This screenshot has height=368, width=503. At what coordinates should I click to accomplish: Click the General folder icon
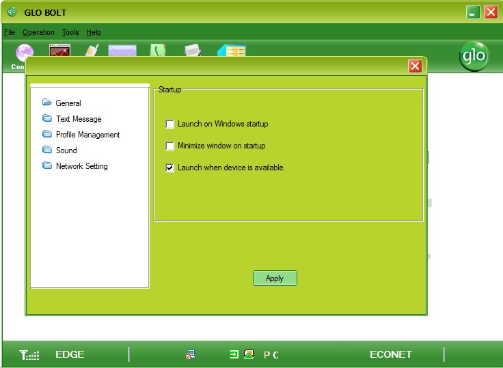pos(47,103)
